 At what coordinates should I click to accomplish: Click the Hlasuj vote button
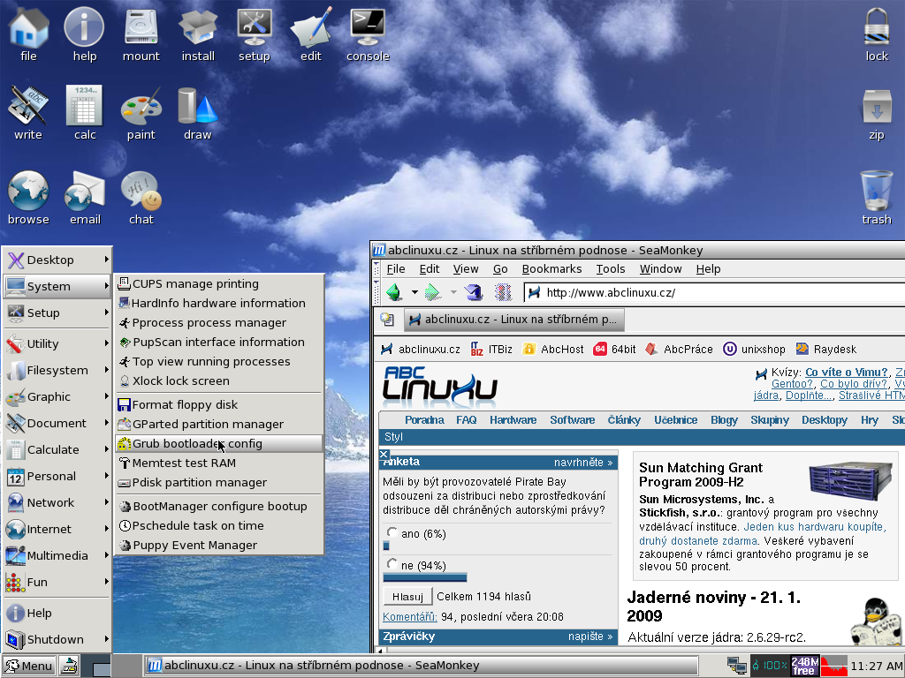[407, 597]
